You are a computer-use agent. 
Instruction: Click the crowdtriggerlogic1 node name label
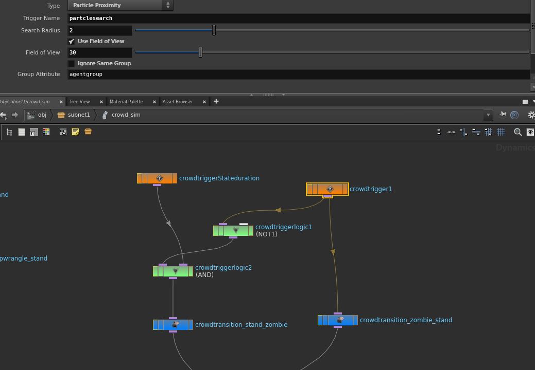[284, 227]
